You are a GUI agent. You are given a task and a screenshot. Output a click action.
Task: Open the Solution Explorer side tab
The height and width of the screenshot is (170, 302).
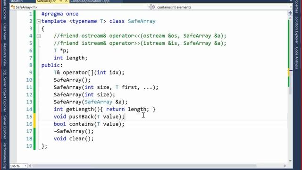pyautogui.click(x=297, y=30)
